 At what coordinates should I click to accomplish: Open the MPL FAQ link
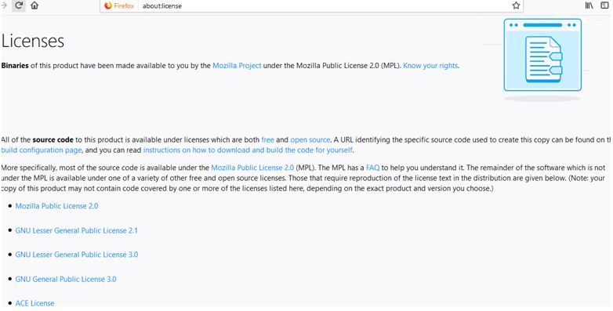(x=373, y=168)
